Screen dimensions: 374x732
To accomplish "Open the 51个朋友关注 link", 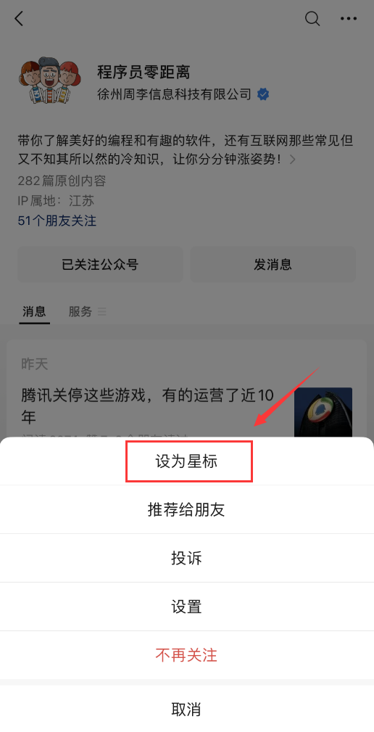I will [57, 221].
